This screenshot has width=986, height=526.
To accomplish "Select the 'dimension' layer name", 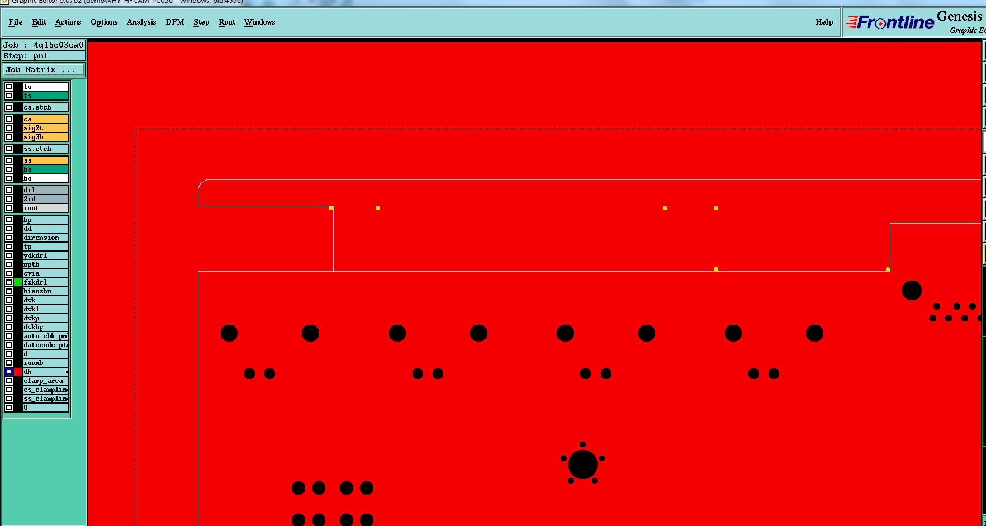I will tap(45, 238).
